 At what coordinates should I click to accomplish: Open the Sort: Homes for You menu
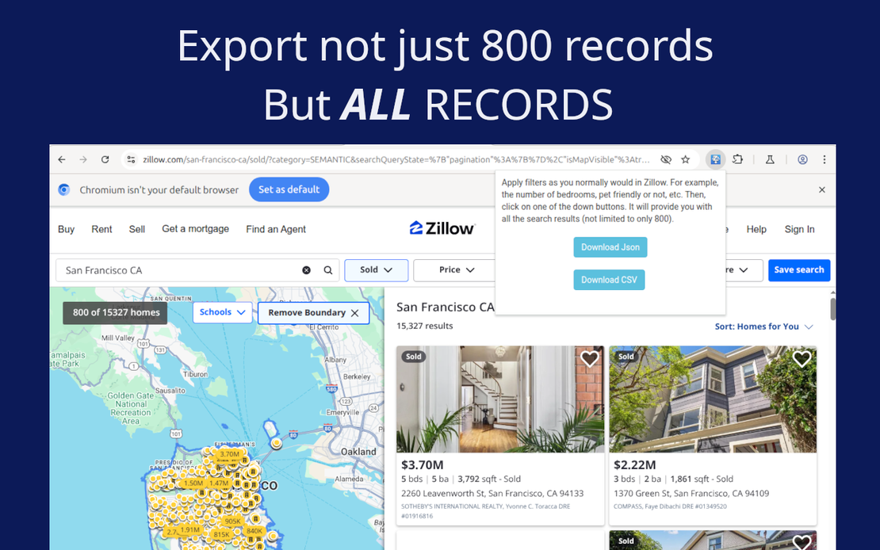click(763, 327)
